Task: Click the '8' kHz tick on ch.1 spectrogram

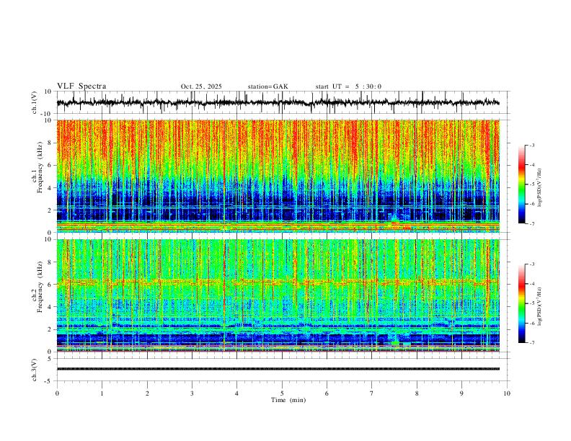Action: [51, 143]
